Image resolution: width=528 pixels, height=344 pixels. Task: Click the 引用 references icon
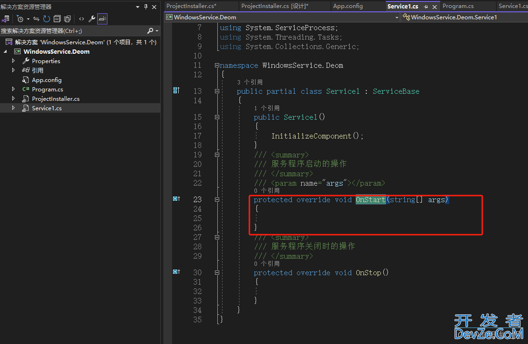click(25, 70)
